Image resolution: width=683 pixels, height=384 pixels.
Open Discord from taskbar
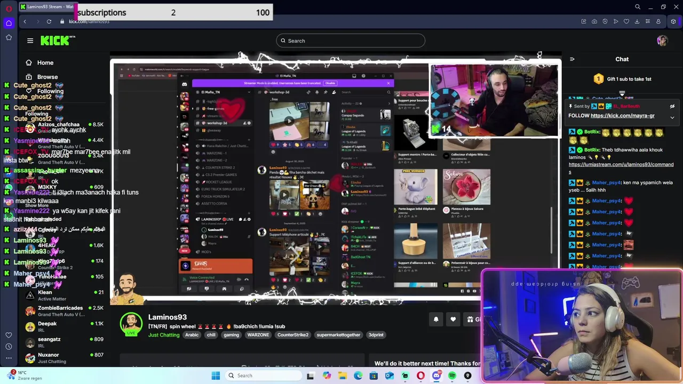[436, 375]
